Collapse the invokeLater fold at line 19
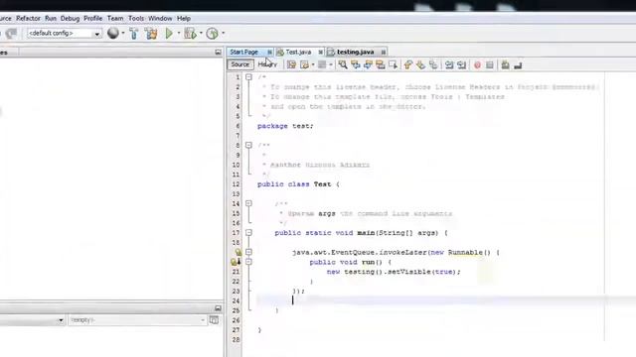The image size is (636, 357). click(248, 252)
